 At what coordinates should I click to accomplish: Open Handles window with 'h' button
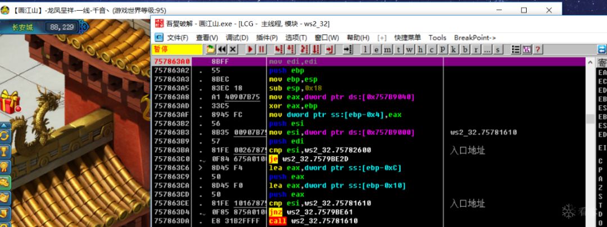[421, 49]
